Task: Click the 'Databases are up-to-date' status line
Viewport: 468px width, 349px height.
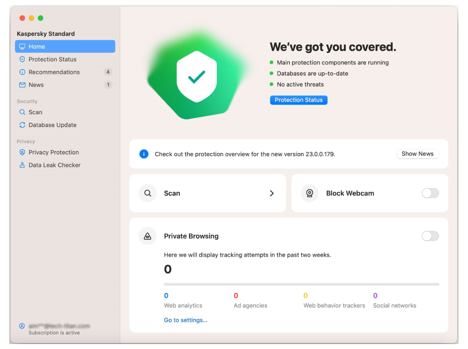Action: click(x=312, y=73)
